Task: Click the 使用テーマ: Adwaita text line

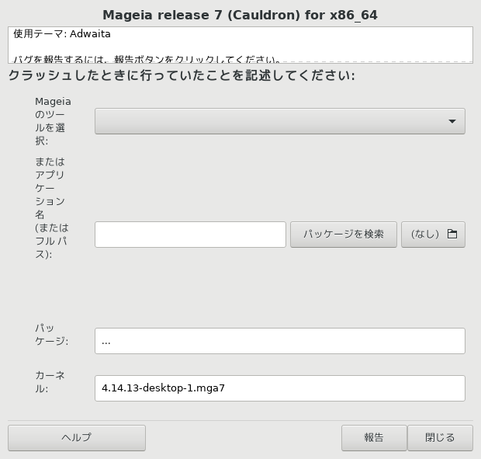Action: 61,33
